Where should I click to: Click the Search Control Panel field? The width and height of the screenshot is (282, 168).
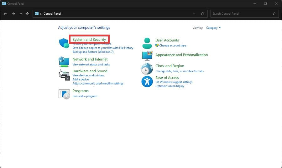point(241,14)
